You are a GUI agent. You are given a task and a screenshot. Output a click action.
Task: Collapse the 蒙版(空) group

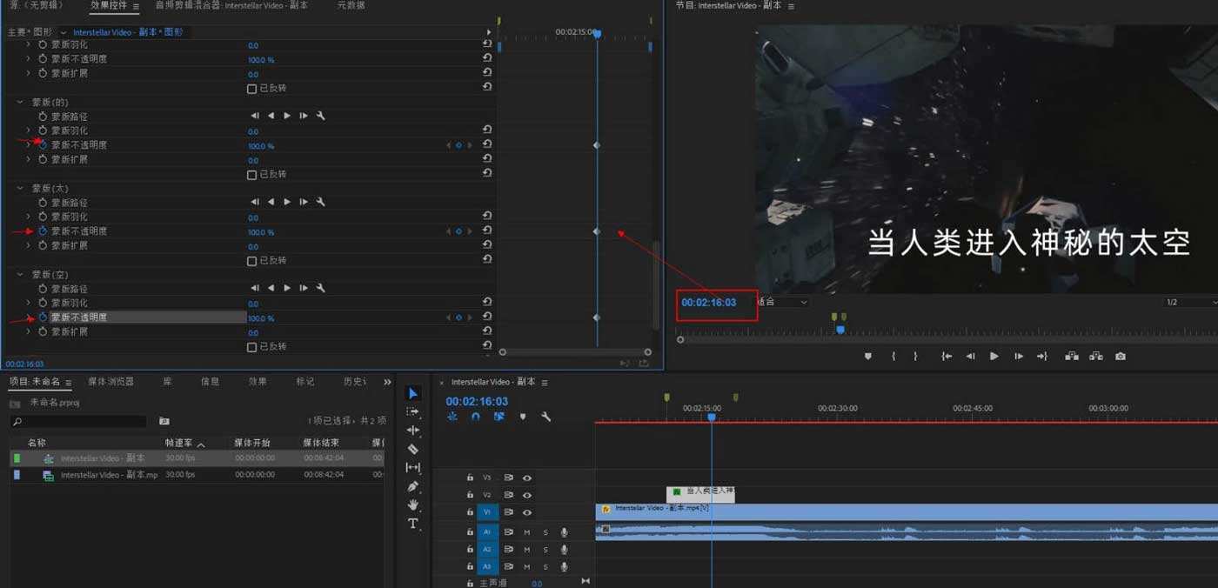[20, 274]
